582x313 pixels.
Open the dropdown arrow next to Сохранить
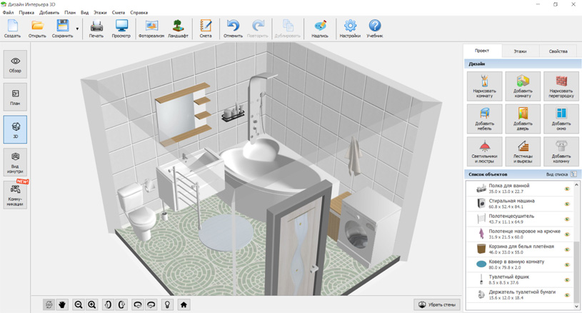coord(77,29)
